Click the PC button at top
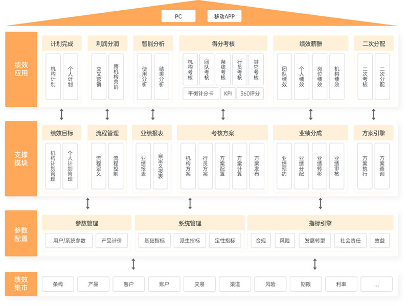Screen dimensions: 409x306 click(x=178, y=16)
